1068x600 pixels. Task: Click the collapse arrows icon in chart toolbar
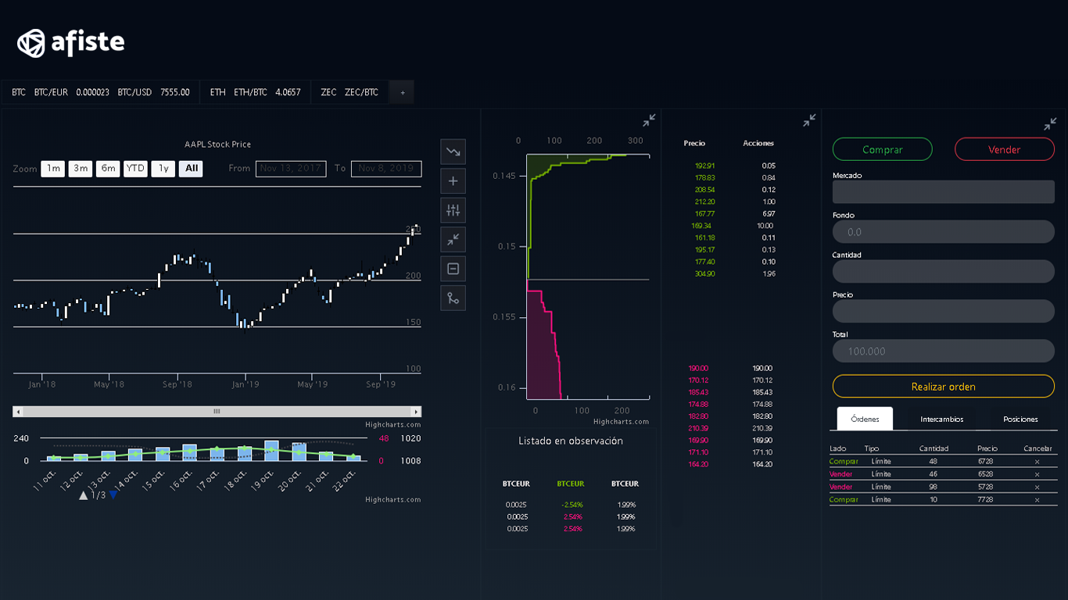pos(453,239)
